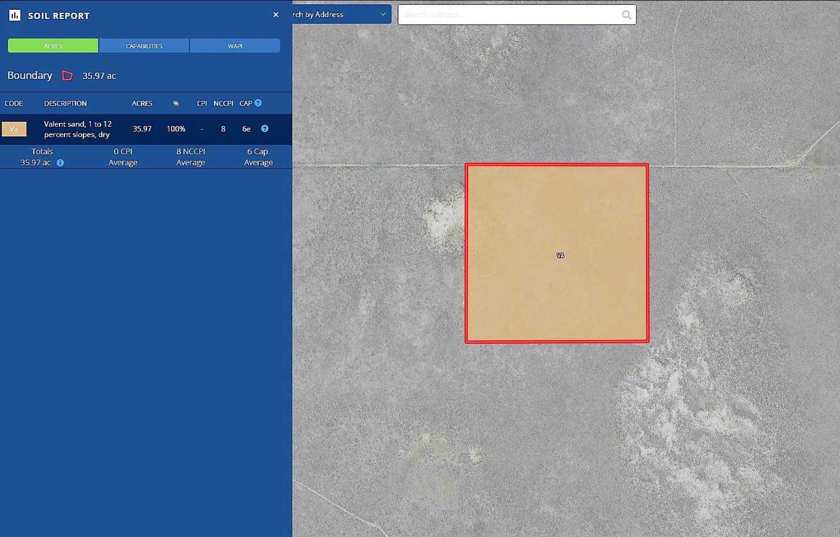Select the Valent sand description row

point(77,129)
